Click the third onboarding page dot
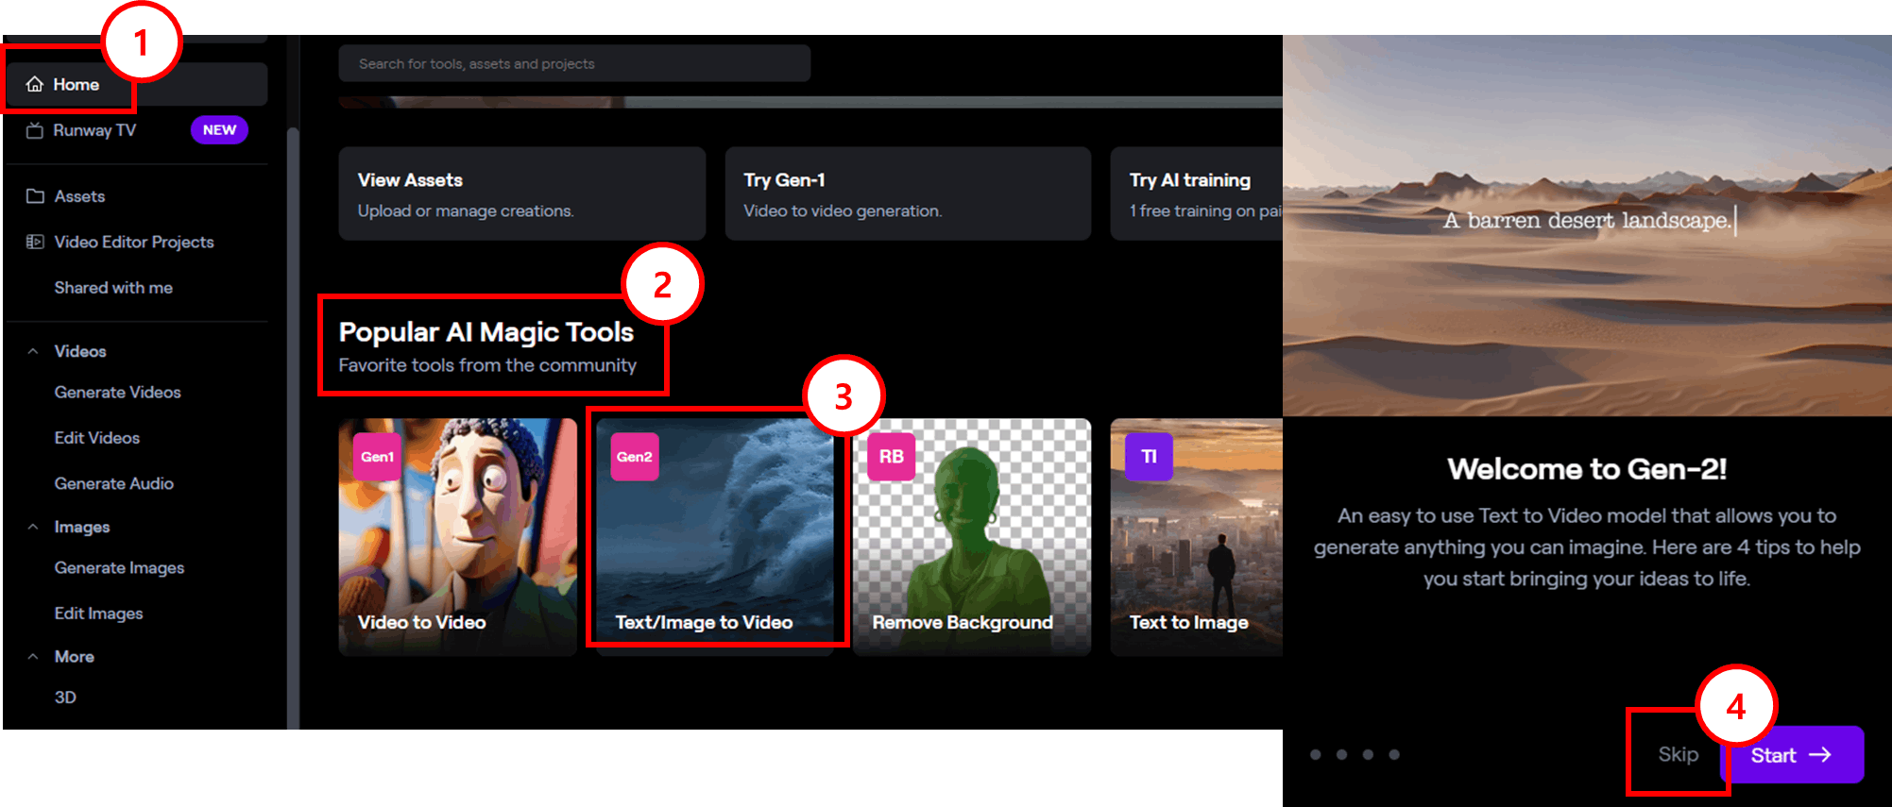The width and height of the screenshot is (1892, 807). [1368, 755]
